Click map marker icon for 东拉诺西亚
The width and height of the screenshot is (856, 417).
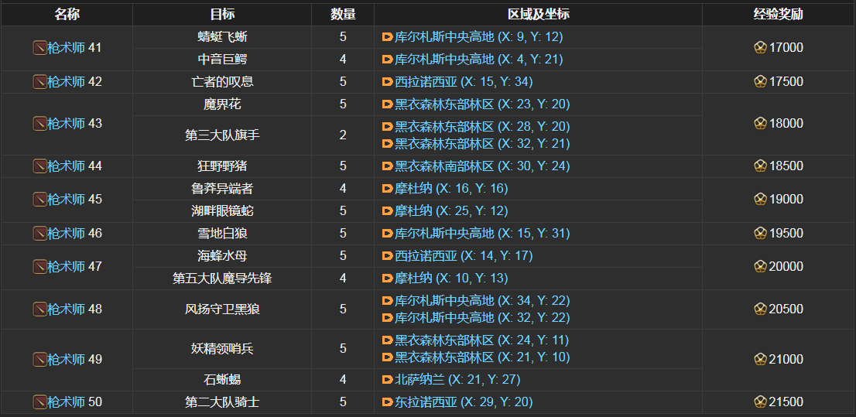pyautogui.click(x=387, y=402)
